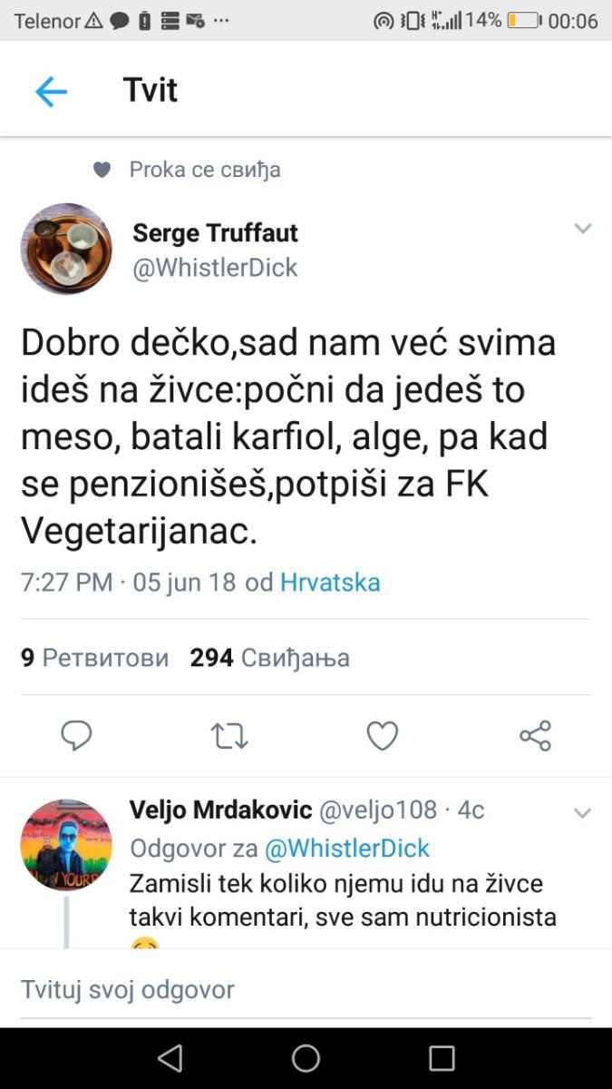Like the tweet with the heart icon
Image resolution: width=612 pixels, height=1089 pixels.
pyautogui.click(x=382, y=735)
